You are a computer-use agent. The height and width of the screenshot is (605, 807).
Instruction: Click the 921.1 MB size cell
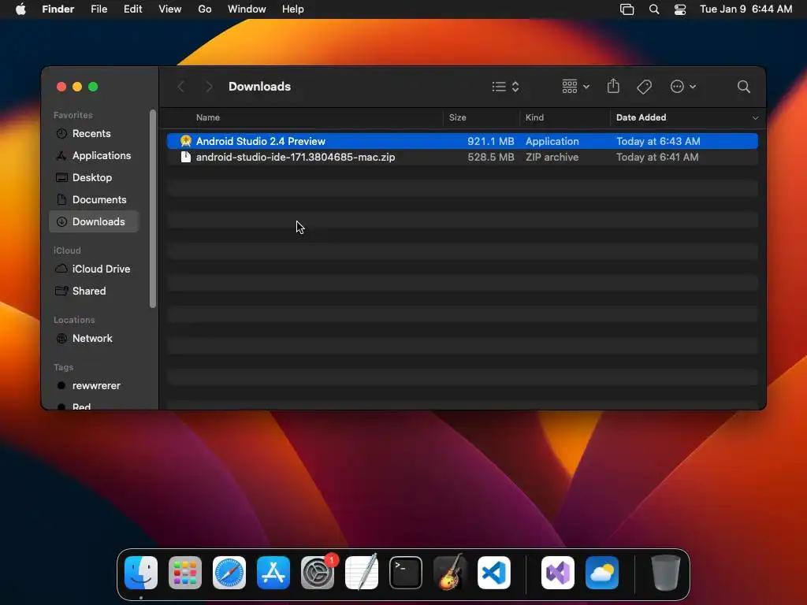490,141
